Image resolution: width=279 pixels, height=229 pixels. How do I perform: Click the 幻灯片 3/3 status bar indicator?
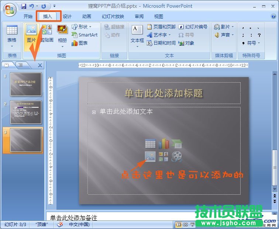point(15,225)
